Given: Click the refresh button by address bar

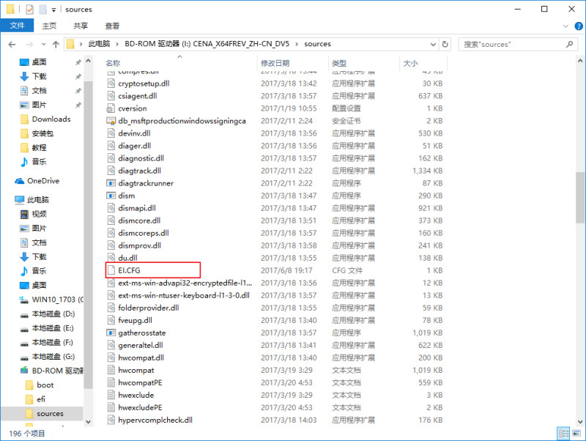Looking at the screenshot, I should point(445,44).
